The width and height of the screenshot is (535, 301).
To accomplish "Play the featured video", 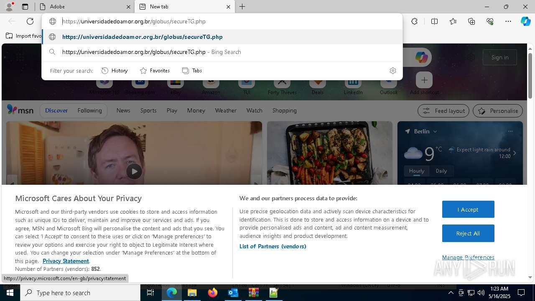I will point(134,171).
